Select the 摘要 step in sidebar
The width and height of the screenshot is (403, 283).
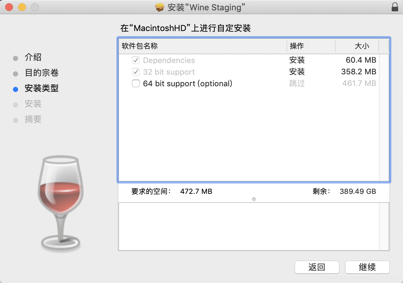coord(33,120)
